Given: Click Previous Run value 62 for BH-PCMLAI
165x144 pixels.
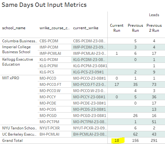Looking at the screenshot, I should tap(135, 134).
